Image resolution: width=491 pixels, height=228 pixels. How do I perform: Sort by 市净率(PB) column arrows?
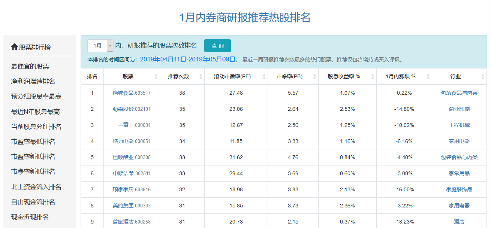tap(314, 76)
